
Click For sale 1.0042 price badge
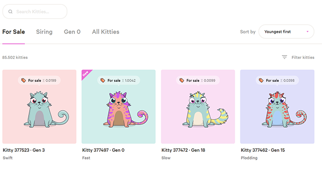(x=119, y=80)
